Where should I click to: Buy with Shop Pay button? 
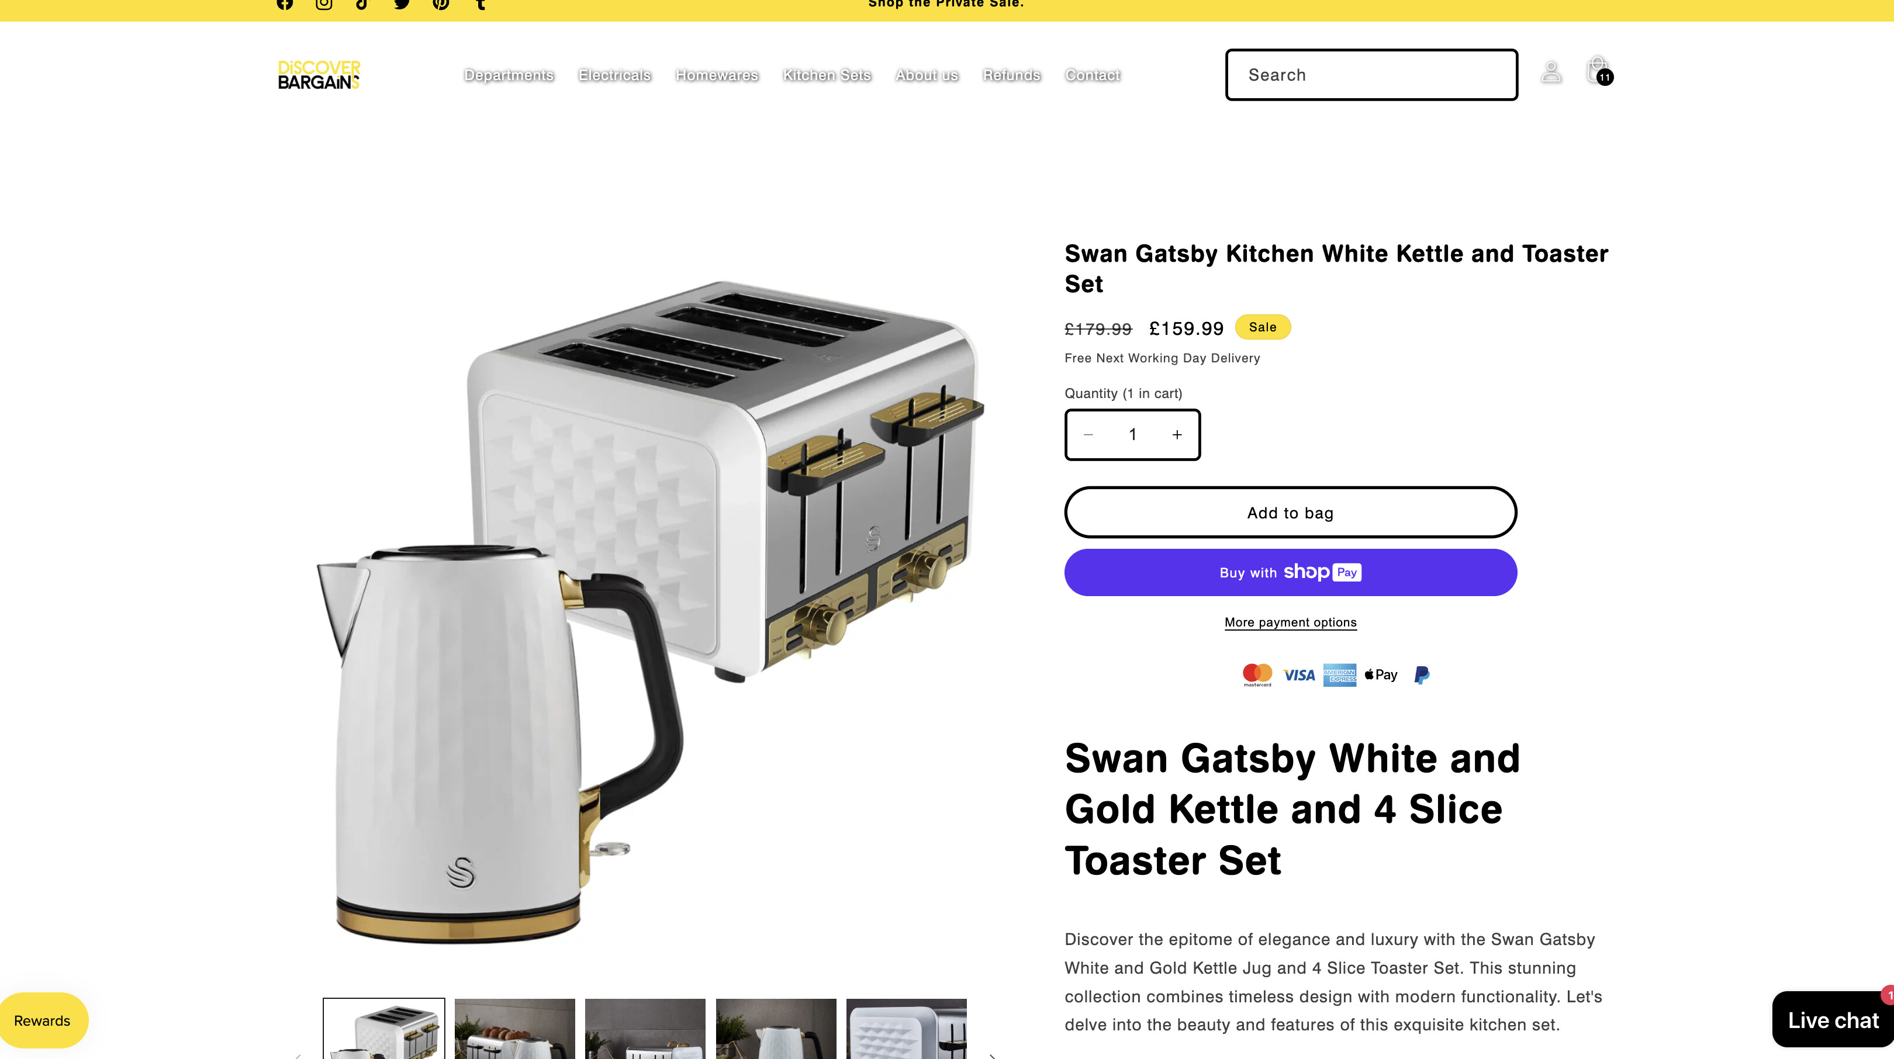tap(1290, 573)
